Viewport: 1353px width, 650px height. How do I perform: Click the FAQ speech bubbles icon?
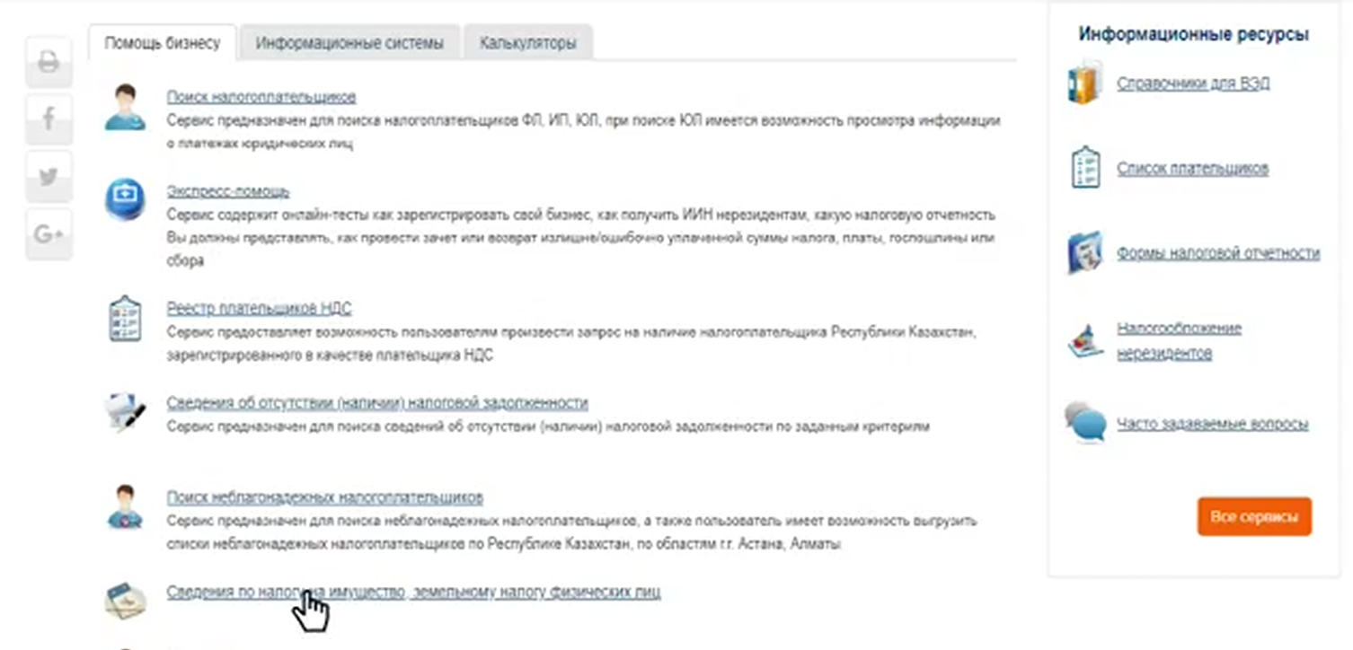(x=1085, y=424)
